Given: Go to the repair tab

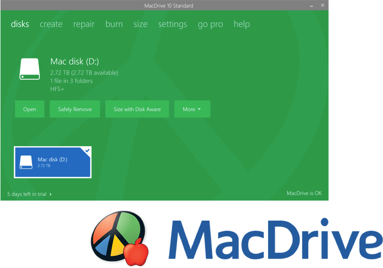Looking at the screenshot, I should pos(84,24).
